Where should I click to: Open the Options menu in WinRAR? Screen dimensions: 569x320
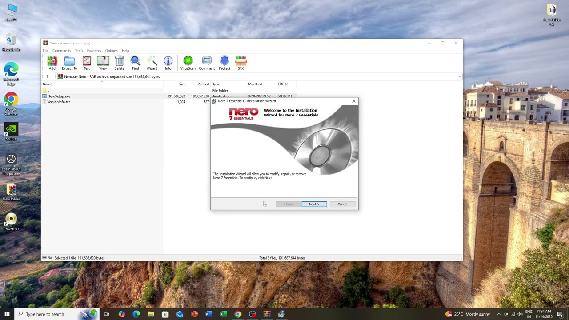pyautogui.click(x=111, y=51)
